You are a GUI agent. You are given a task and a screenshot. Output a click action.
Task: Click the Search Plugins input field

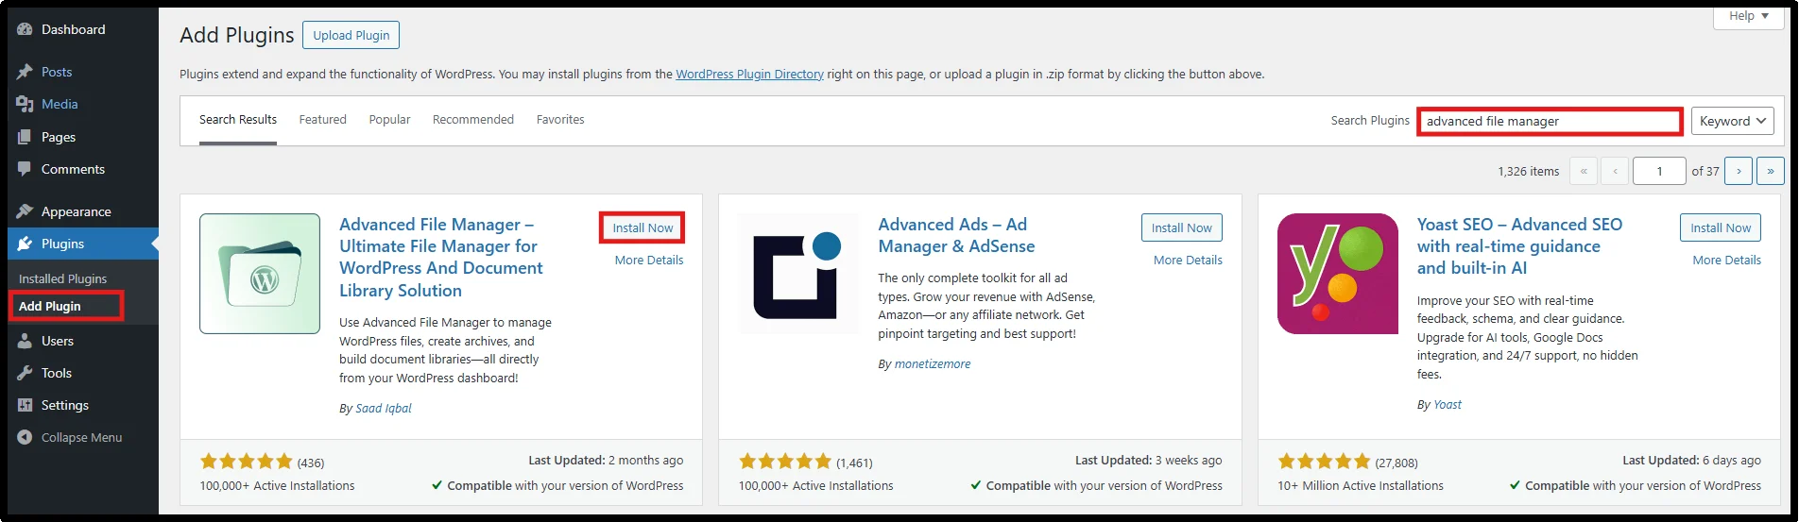pos(1550,121)
